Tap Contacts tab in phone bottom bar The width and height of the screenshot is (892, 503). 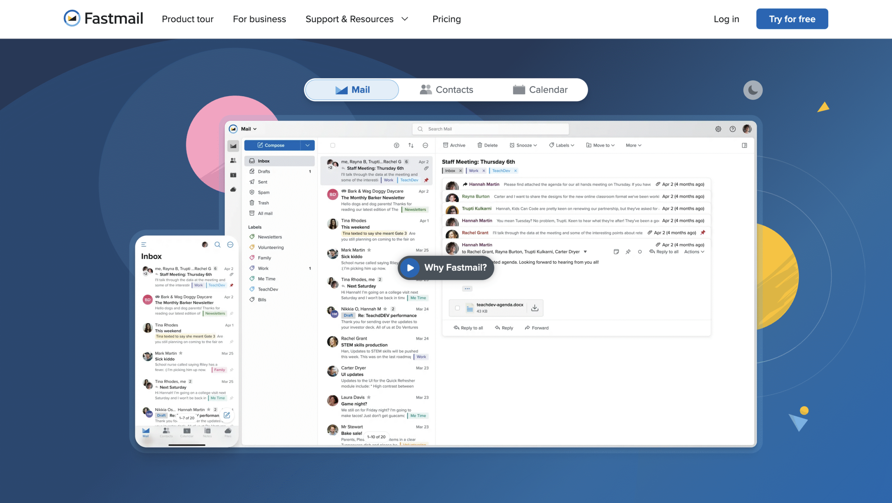[x=166, y=432]
